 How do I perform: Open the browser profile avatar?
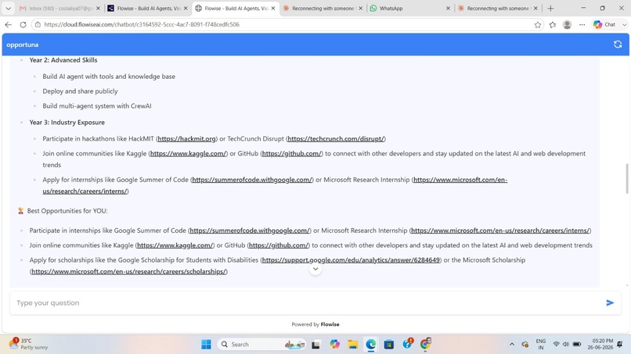tap(567, 24)
